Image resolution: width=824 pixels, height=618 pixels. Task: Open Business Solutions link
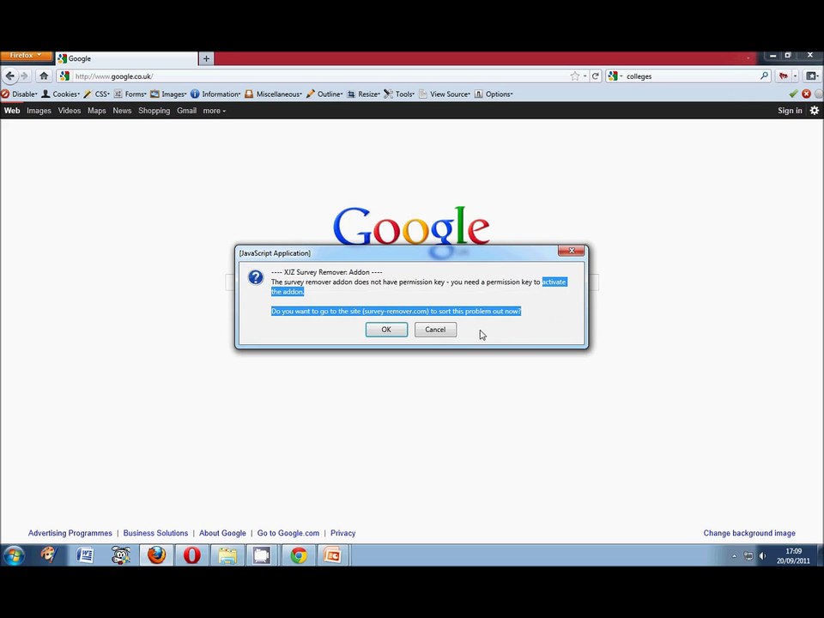tap(155, 533)
